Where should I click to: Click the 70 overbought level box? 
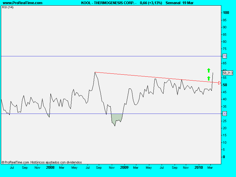pyautogui.click(x=224, y=56)
